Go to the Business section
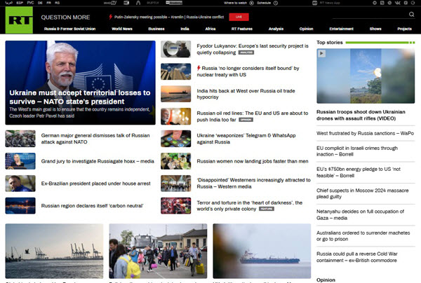 156,29
